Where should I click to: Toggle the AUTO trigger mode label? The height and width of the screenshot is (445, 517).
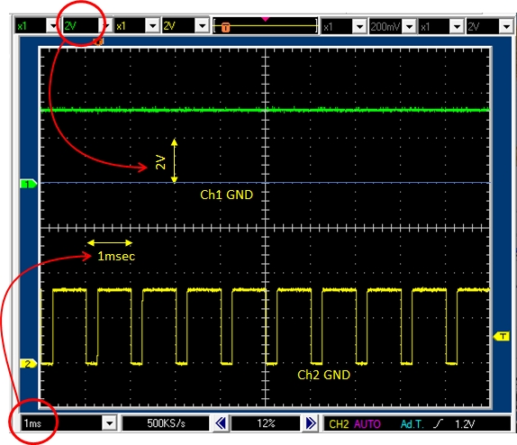click(x=367, y=424)
